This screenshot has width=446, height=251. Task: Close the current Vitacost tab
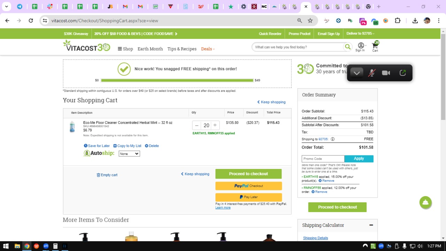click(306, 7)
